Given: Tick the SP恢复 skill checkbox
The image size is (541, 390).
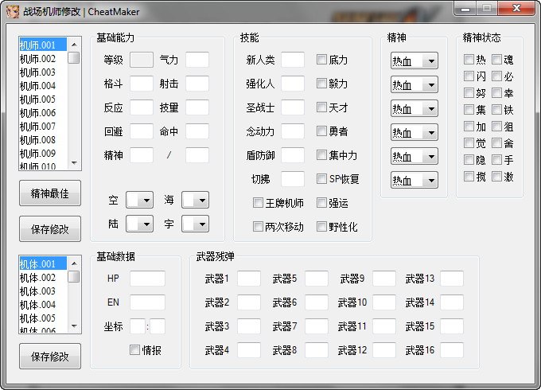Looking at the screenshot, I should coord(322,179).
